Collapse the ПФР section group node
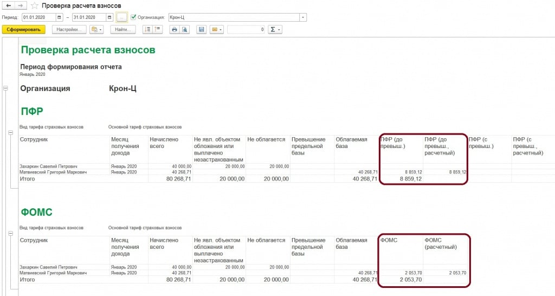Viewport: 555px width, 296px height. point(11,132)
